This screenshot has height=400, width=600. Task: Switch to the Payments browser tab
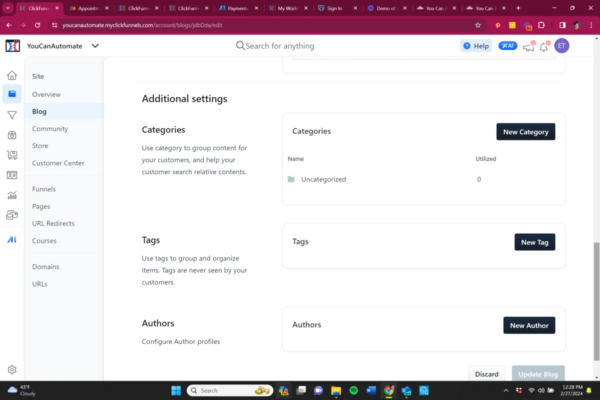[238, 8]
